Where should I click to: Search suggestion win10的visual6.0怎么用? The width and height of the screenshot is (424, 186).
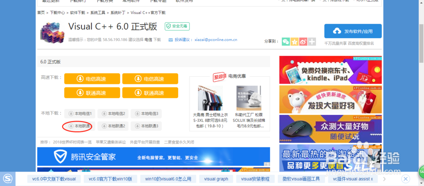tap(168, 179)
